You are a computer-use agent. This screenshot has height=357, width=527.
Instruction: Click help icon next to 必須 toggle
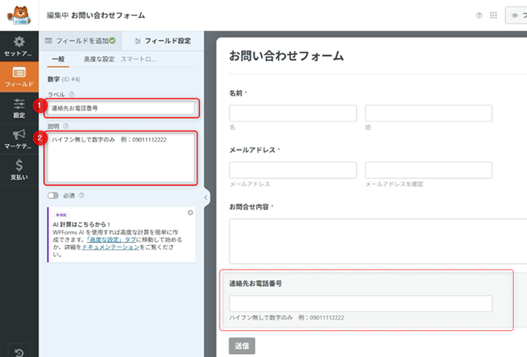click(x=82, y=196)
